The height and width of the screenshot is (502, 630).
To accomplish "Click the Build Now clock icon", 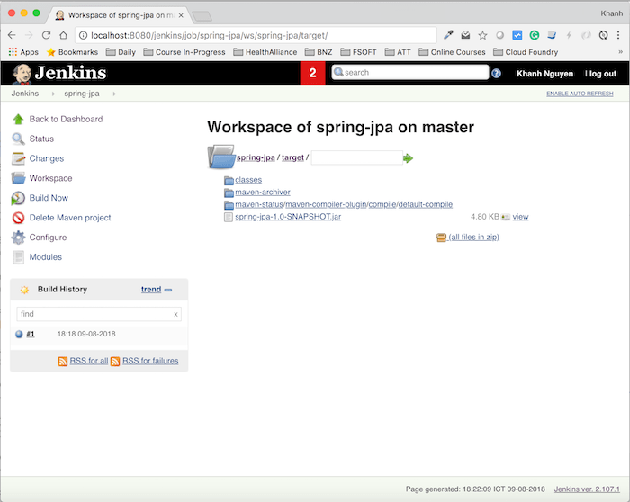I will pos(18,198).
